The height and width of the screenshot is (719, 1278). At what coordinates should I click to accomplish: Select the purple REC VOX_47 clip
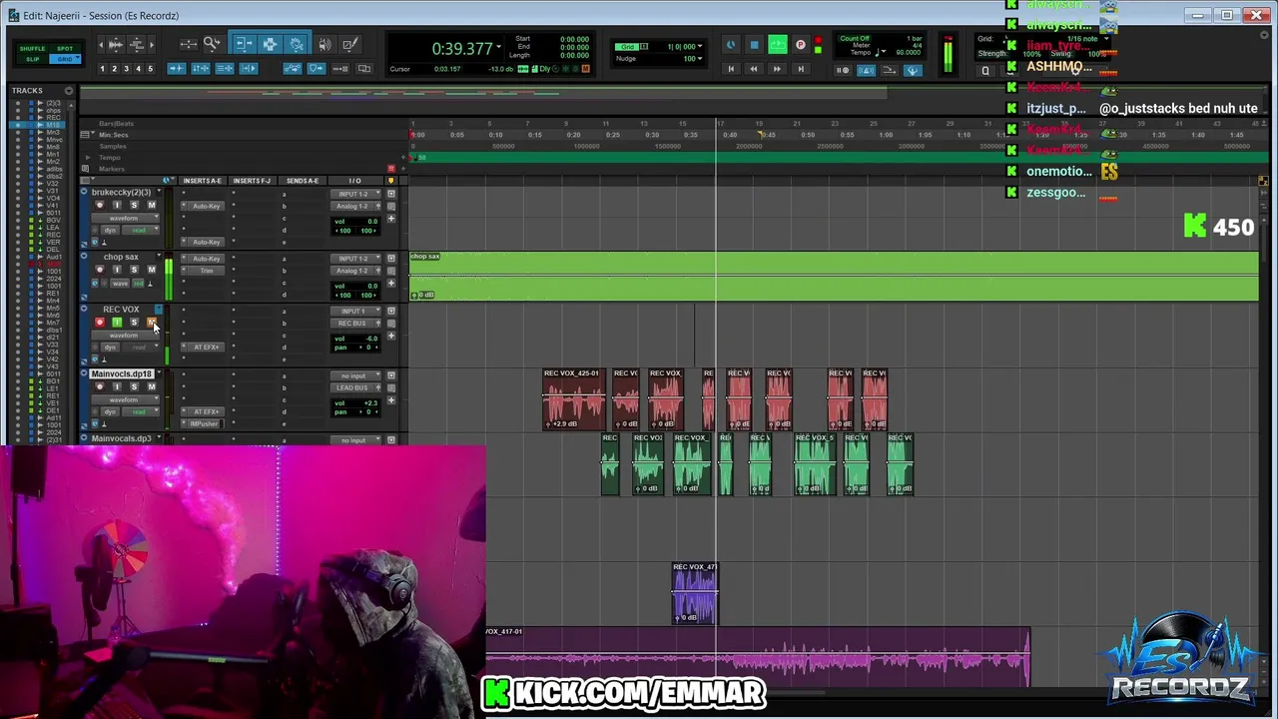coord(695,592)
